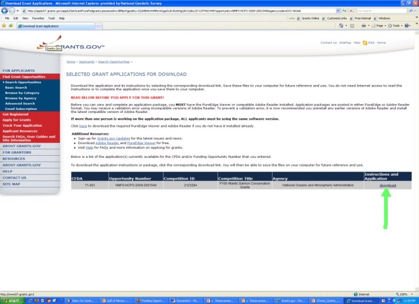Open the Free Hotmail links shortcut

click(360, 18)
